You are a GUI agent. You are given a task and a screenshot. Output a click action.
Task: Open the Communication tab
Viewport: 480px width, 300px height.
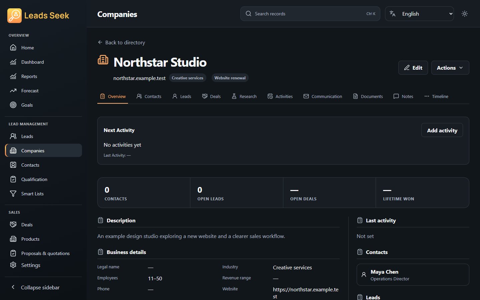[x=323, y=96]
